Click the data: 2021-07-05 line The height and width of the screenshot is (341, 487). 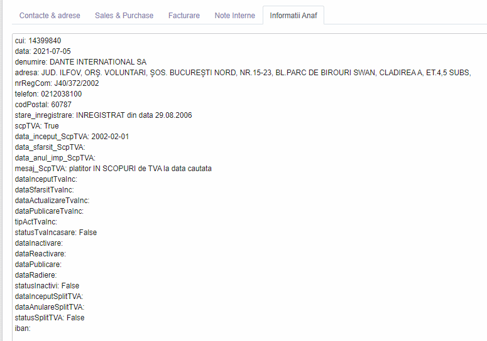pyautogui.click(x=43, y=51)
